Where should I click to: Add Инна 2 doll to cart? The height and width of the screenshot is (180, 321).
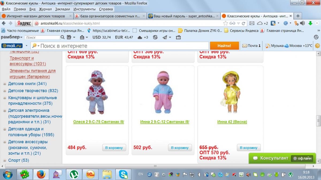point(180,148)
